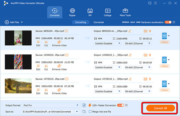The image size is (180, 116).
Task: Show source info for 8845164 file
Action: tap(66, 31)
